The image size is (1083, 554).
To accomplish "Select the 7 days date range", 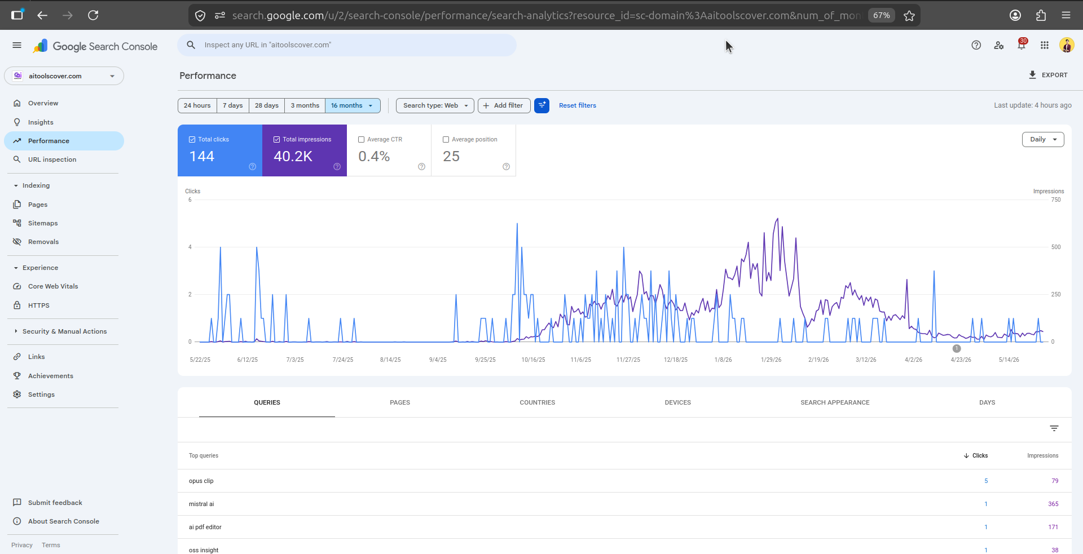I will [x=233, y=105].
